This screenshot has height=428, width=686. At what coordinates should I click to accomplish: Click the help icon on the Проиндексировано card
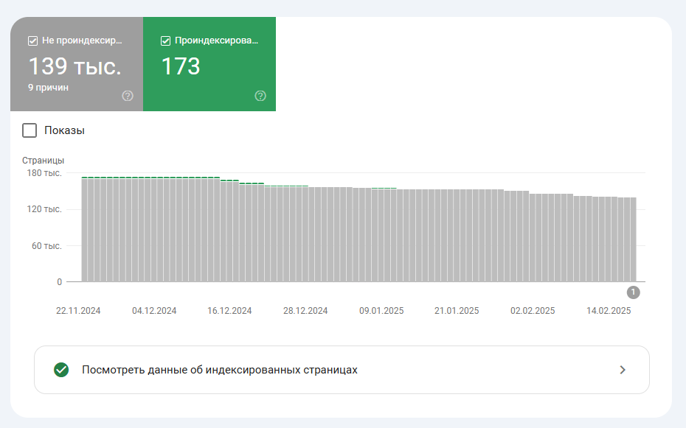[x=260, y=94]
